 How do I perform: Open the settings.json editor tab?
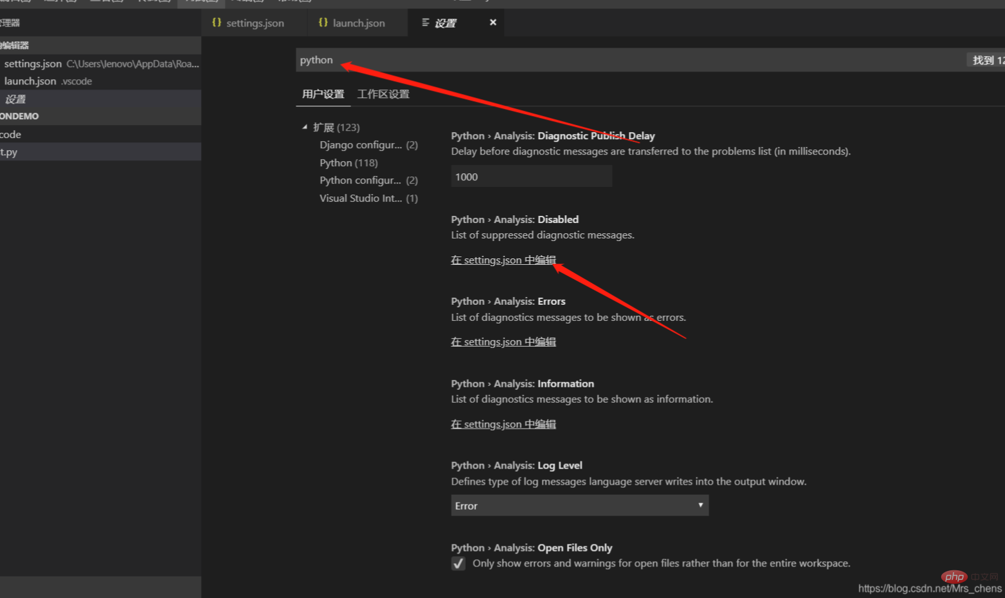pos(255,23)
